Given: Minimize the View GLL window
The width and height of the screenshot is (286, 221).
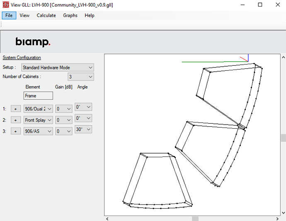Looking at the screenshot, I should click(242, 5).
